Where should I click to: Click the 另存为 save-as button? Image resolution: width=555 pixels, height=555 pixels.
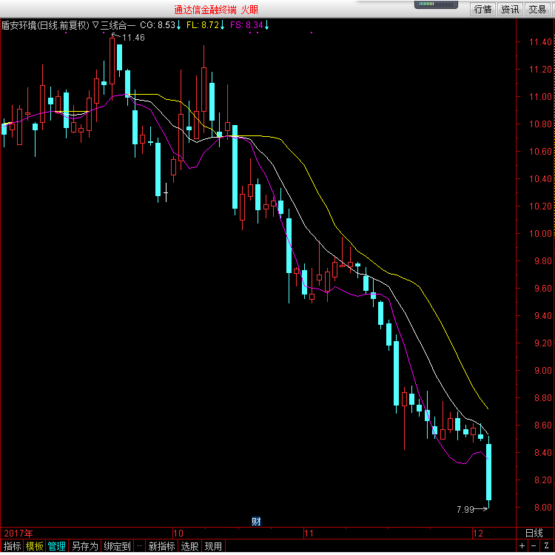tap(85, 546)
